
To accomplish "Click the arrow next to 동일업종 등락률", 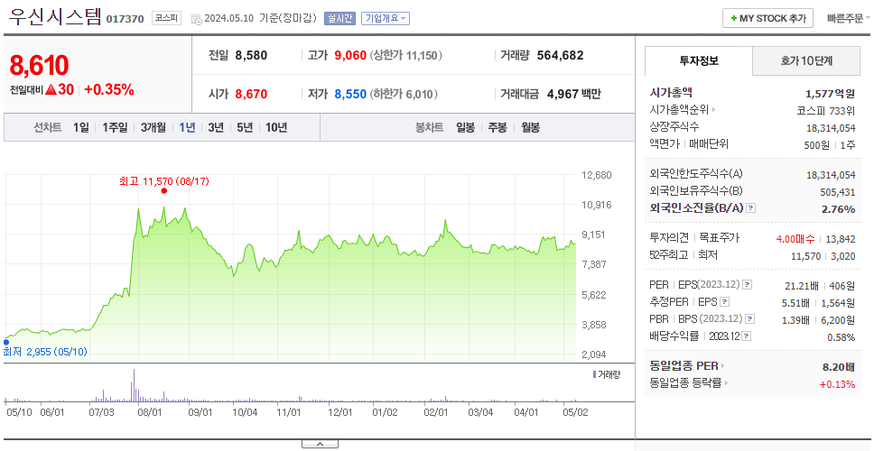I will click(726, 383).
